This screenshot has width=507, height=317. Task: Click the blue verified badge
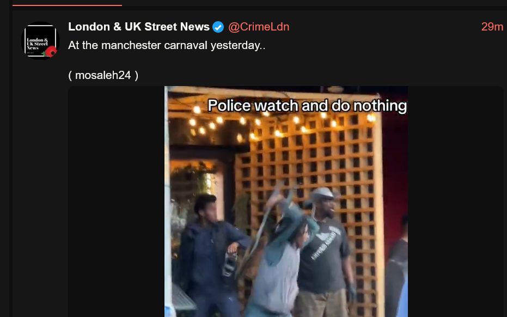point(218,27)
